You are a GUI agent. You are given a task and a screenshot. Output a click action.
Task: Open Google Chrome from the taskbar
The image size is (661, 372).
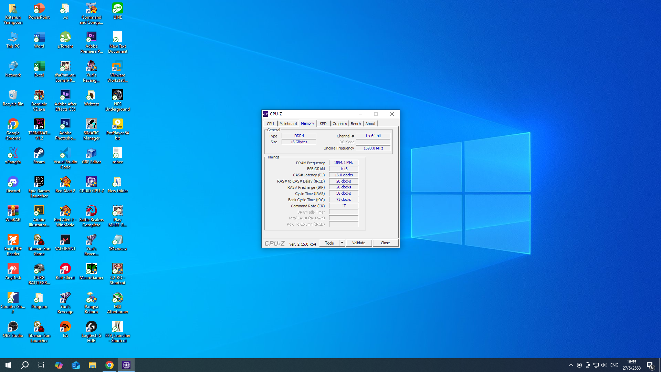point(109,365)
